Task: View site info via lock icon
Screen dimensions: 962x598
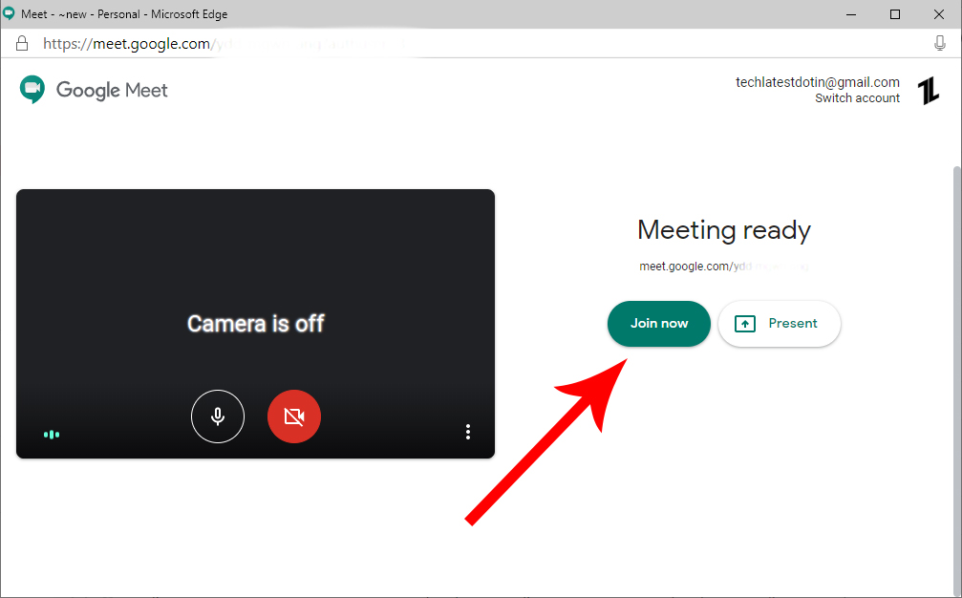Action: click(x=22, y=44)
